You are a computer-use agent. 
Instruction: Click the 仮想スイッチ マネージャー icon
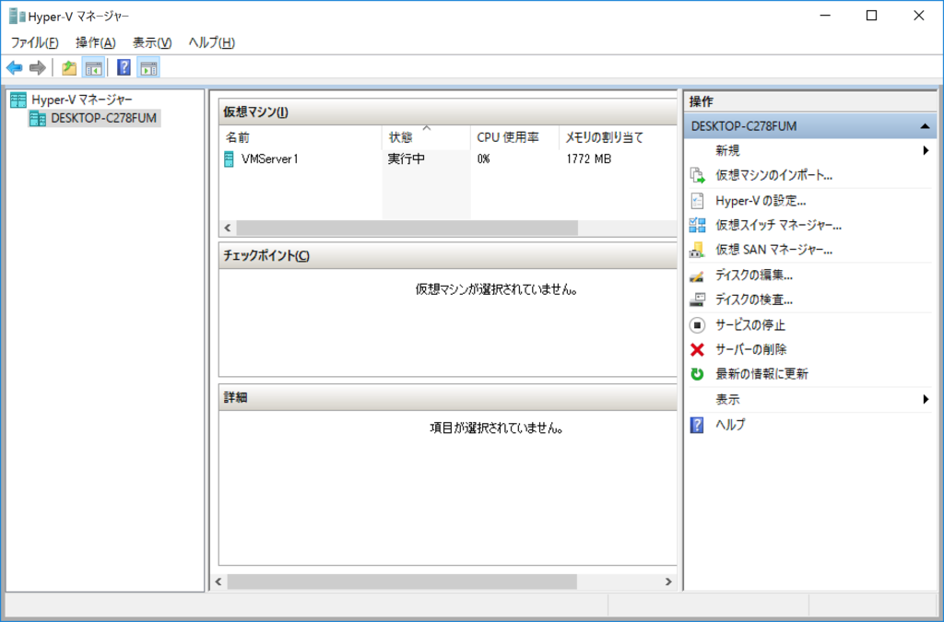[697, 226]
